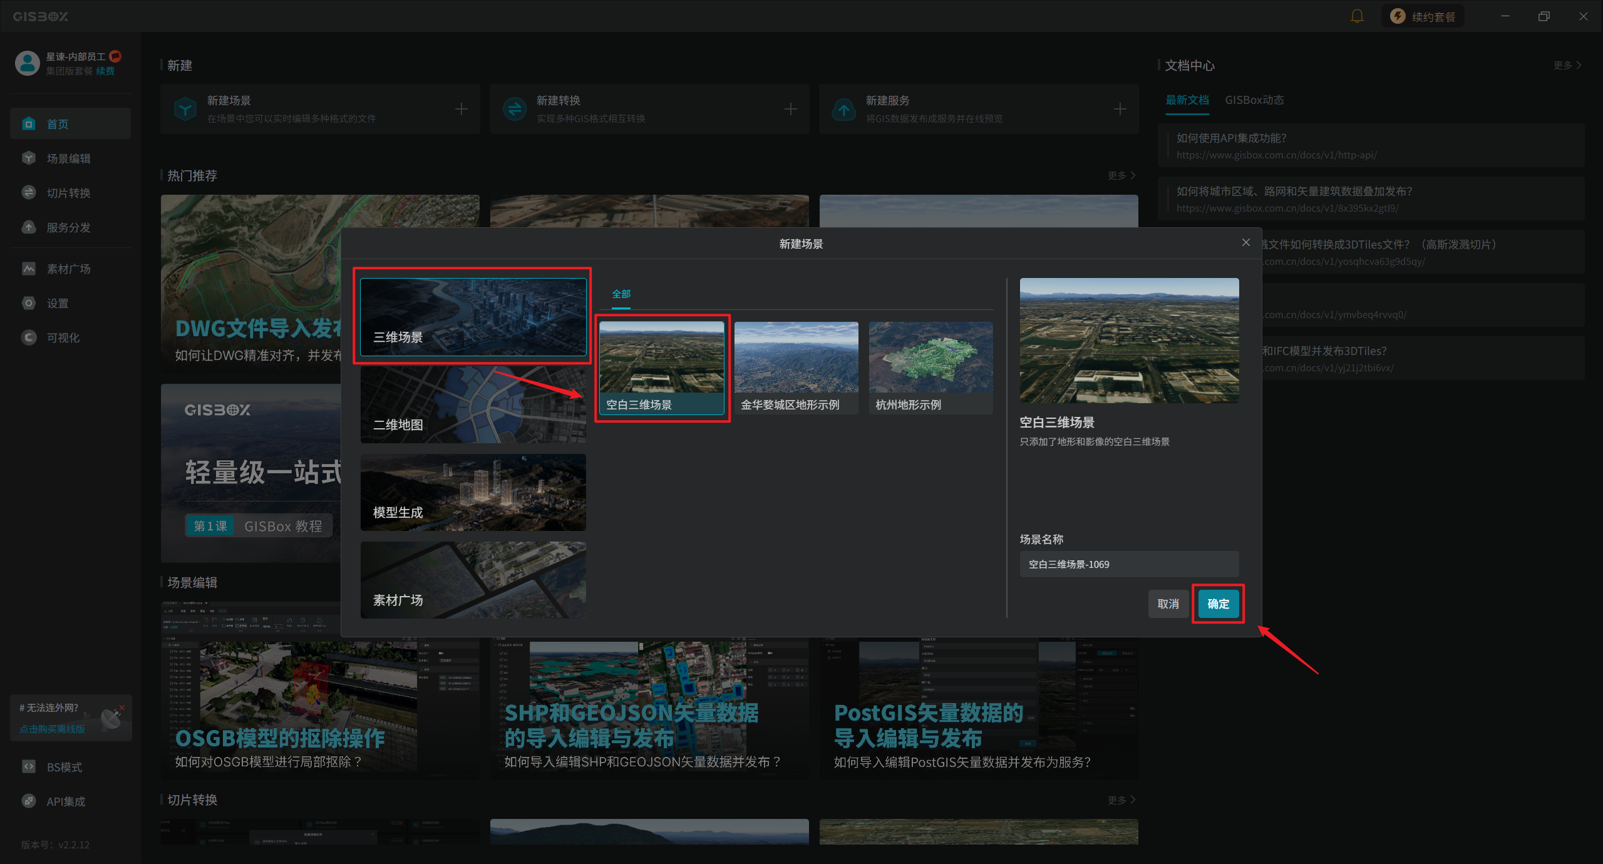This screenshot has width=1603, height=864.
Task: Click the 可视化 menu label
Action: pyautogui.click(x=63, y=337)
